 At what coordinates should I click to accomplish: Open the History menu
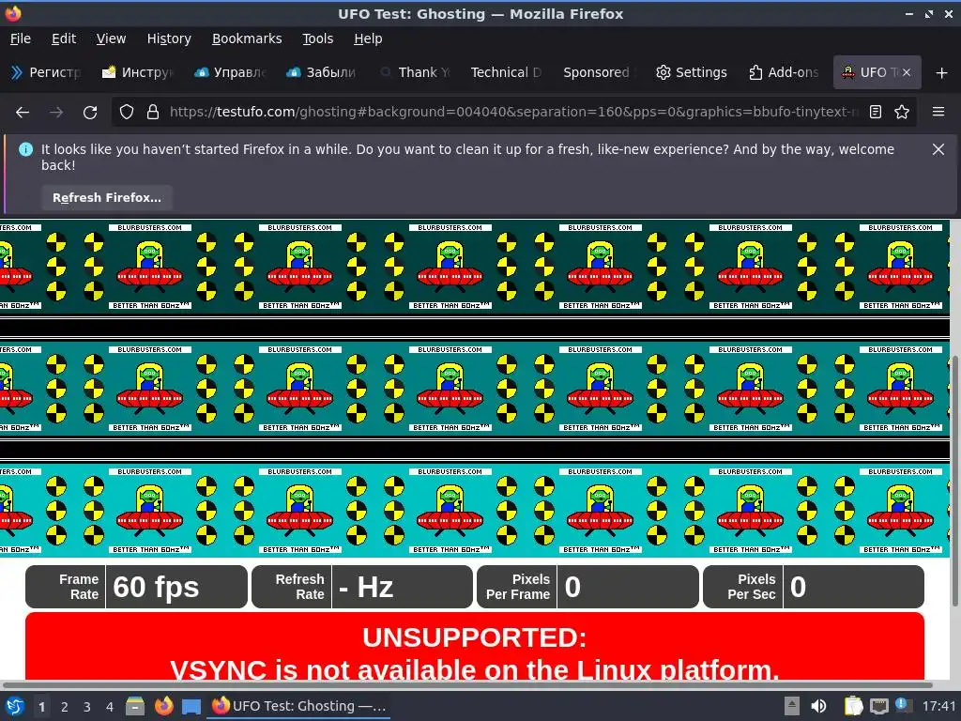tap(169, 38)
